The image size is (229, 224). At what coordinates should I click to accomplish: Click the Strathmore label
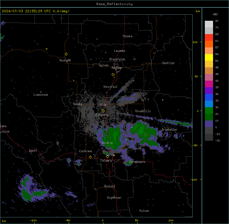(137, 162)
